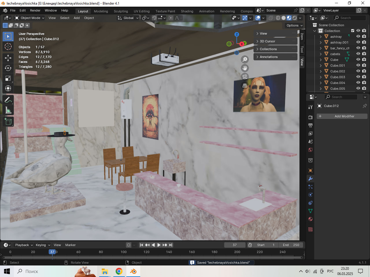Activate the Rotate tool

(8, 68)
